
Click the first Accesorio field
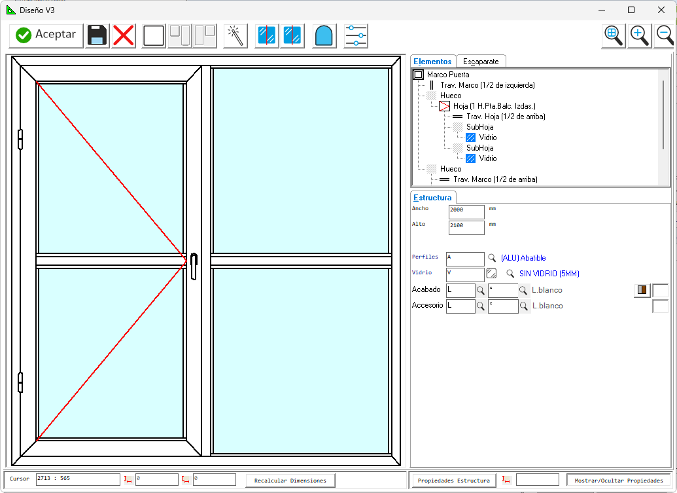[460, 306]
